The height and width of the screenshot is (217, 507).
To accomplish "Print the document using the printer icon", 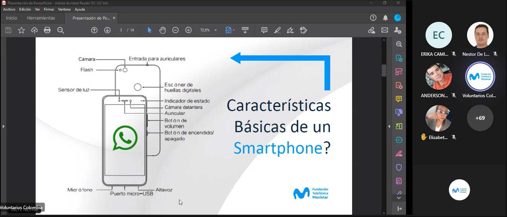I will coord(47,30).
